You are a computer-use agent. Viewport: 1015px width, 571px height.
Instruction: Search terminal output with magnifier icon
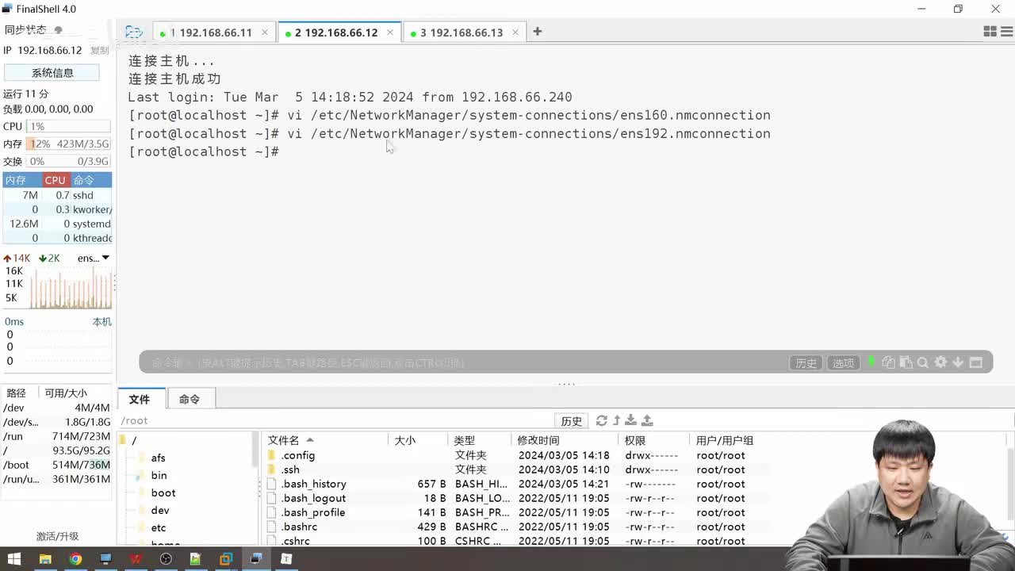pyautogui.click(x=923, y=362)
